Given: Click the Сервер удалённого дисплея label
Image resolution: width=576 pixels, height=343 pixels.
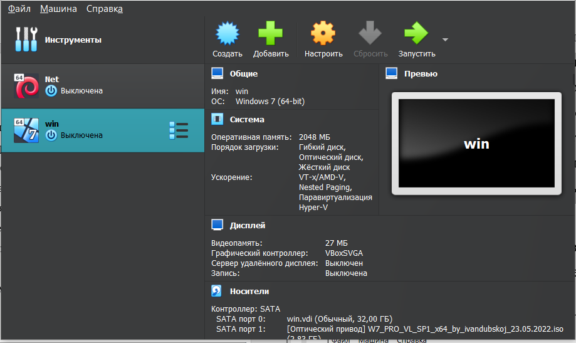Looking at the screenshot, I should [x=264, y=263].
